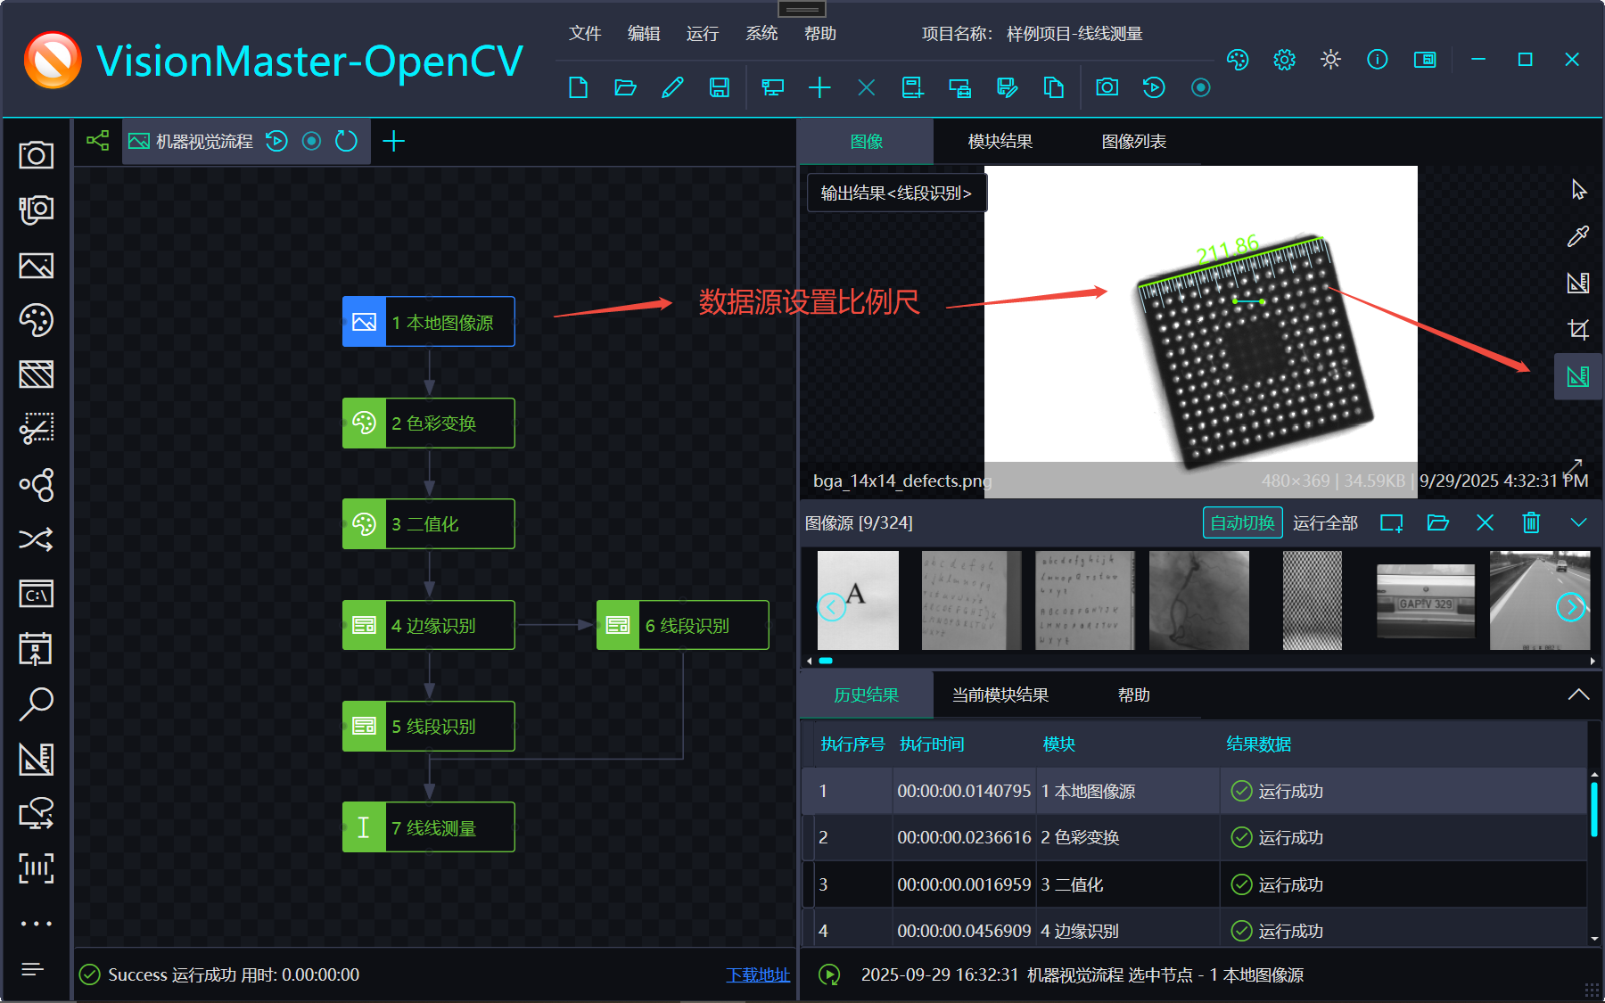
Task: Click the 结果数据 column header
Action: click(x=1259, y=744)
